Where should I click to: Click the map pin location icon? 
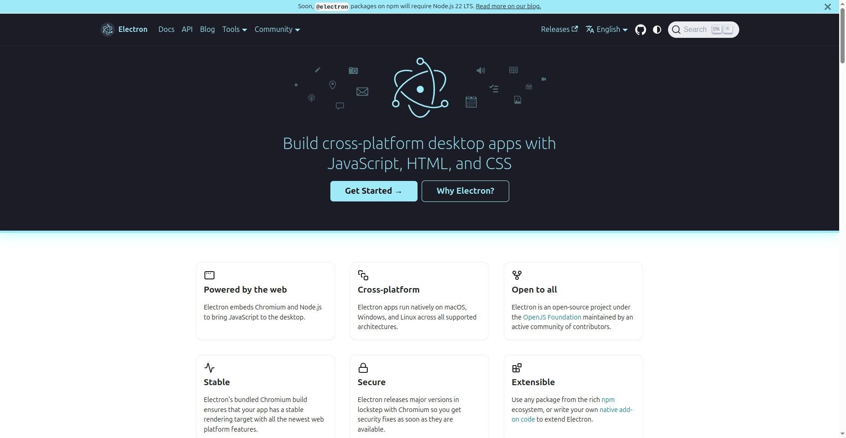(333, 85)
